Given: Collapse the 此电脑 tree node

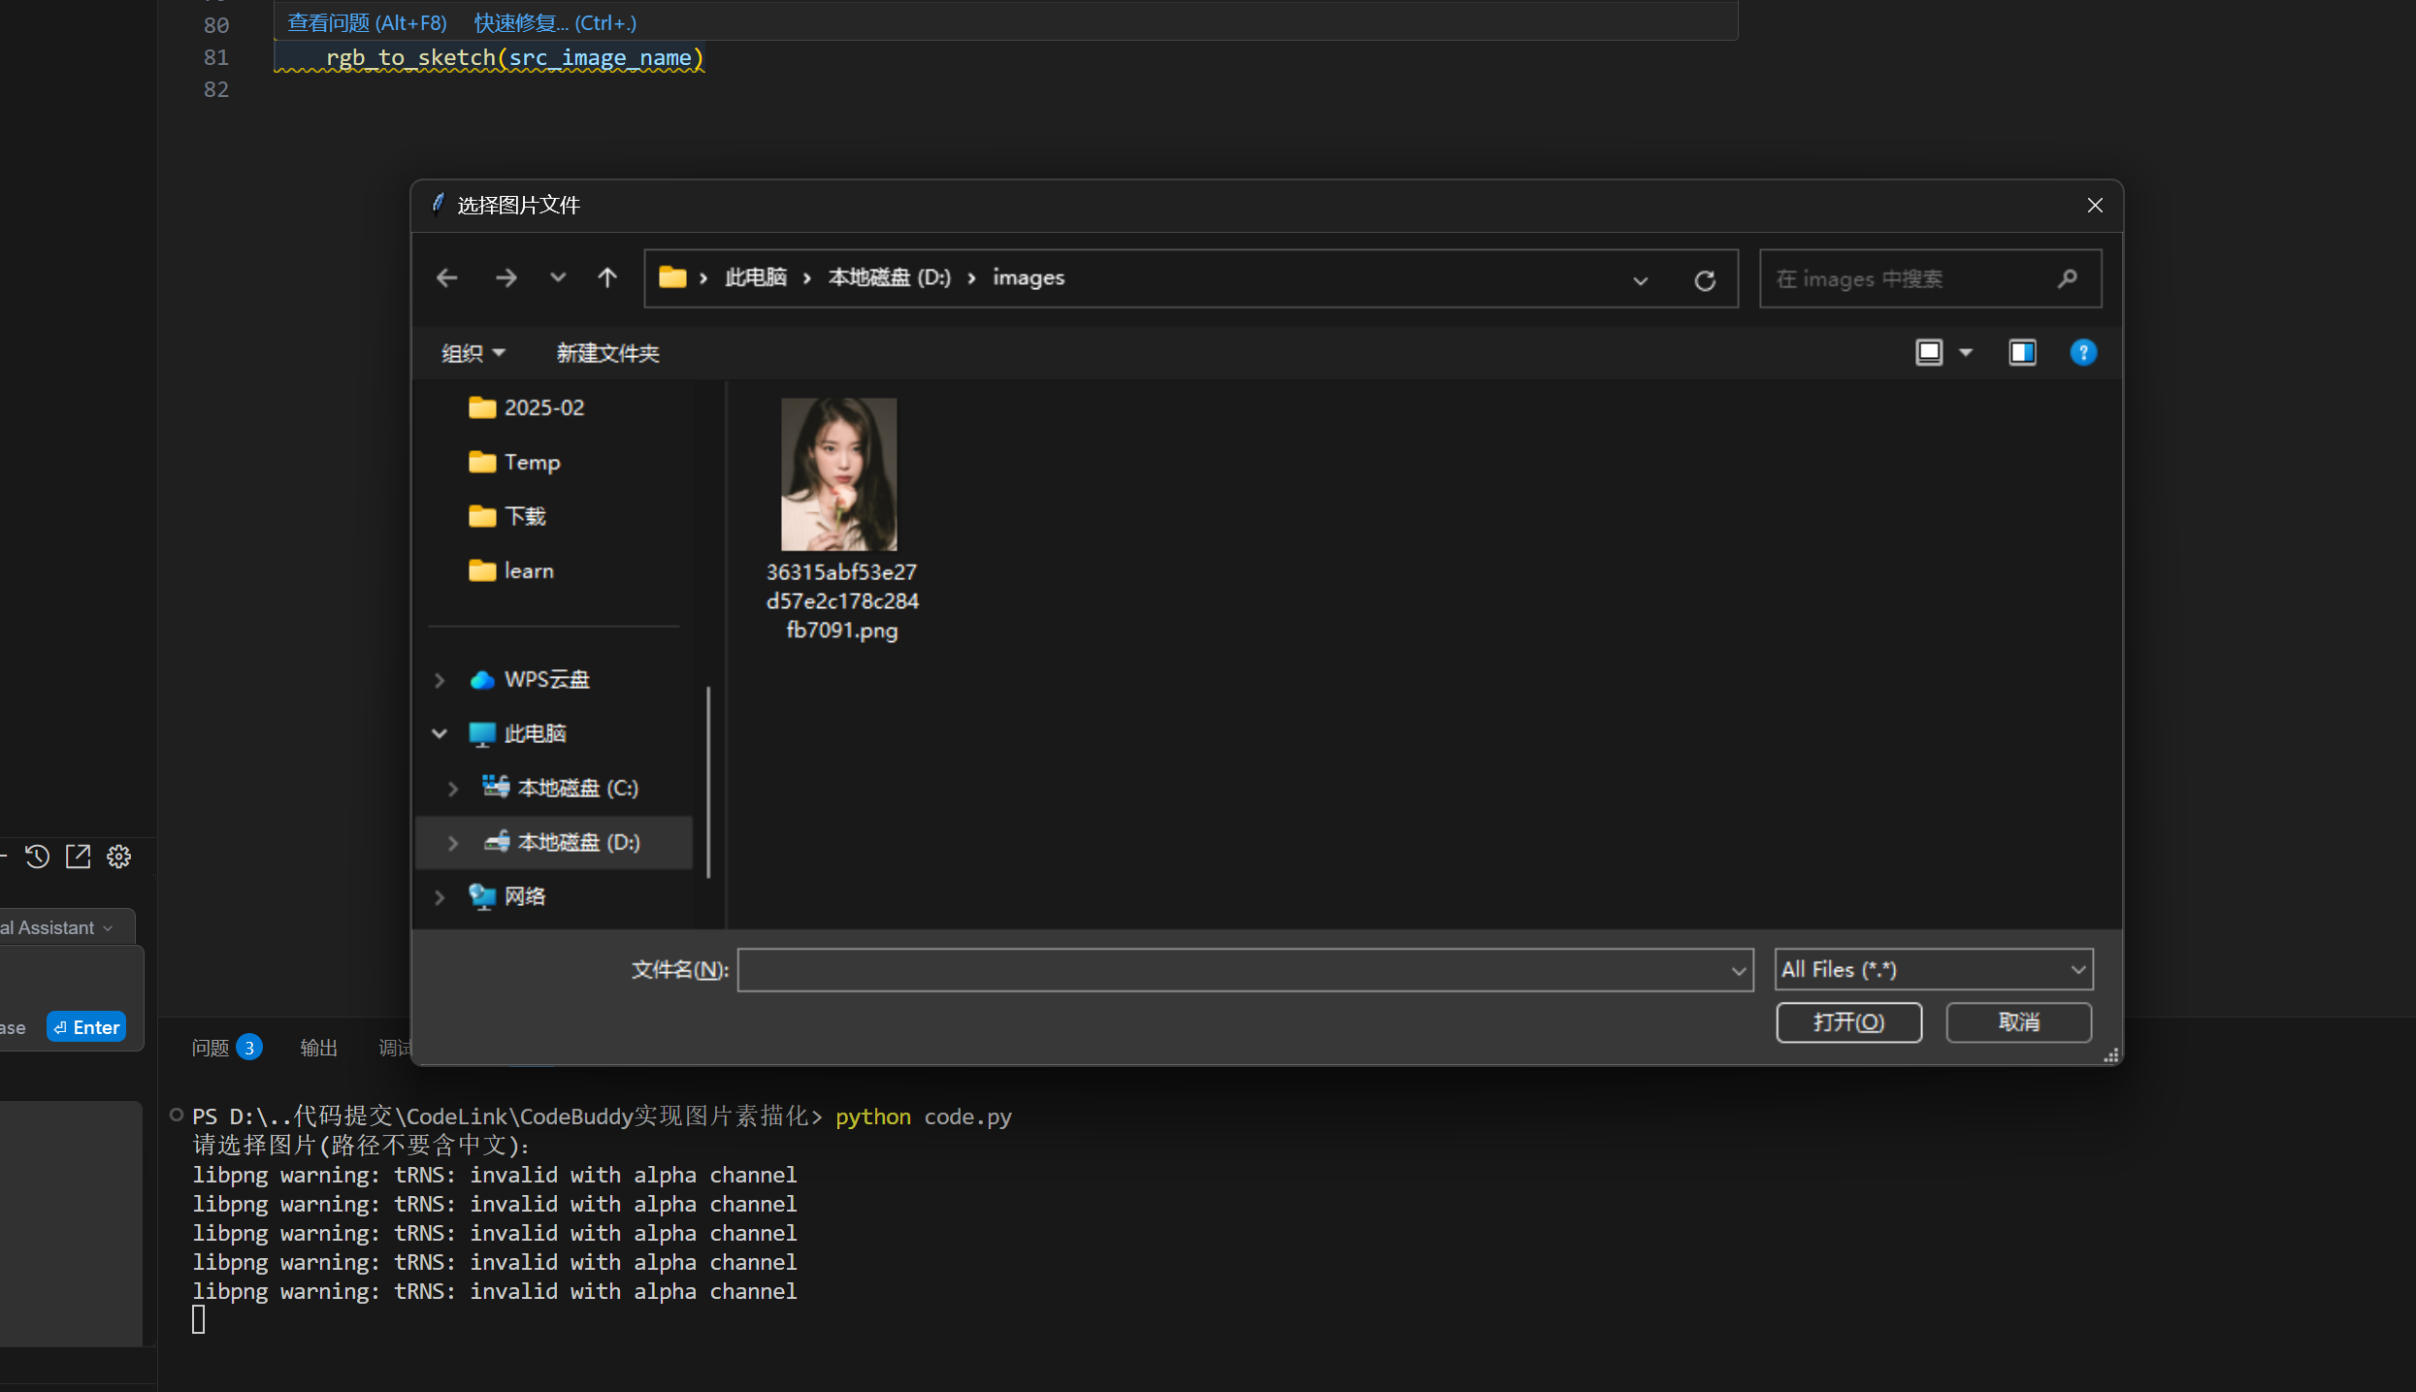Looking at the screenshot, I should 440,733.
